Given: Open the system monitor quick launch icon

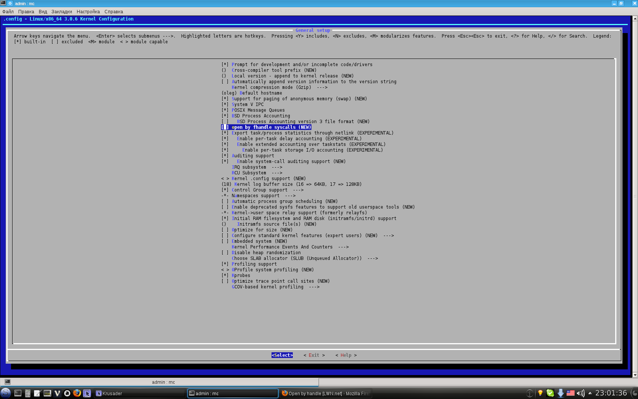Looking at the screenshot, I should 47,393.
